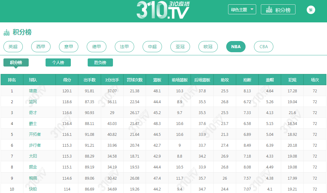327x193 pixels.
Task: Click the 出手数 column header
Action: (90, 80)
